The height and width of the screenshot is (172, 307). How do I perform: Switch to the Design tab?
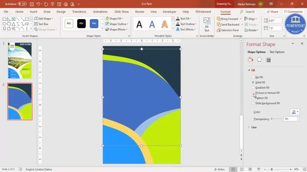[x=61, y=11]
